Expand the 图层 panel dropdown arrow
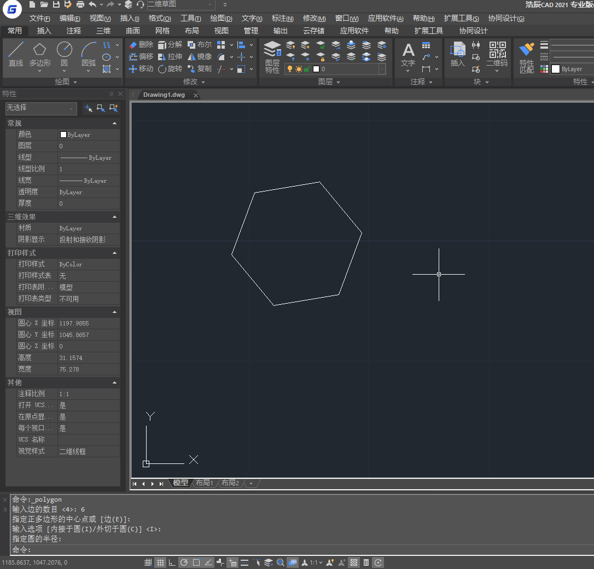The width and height of the screenshot is (594, 569). 338,82
